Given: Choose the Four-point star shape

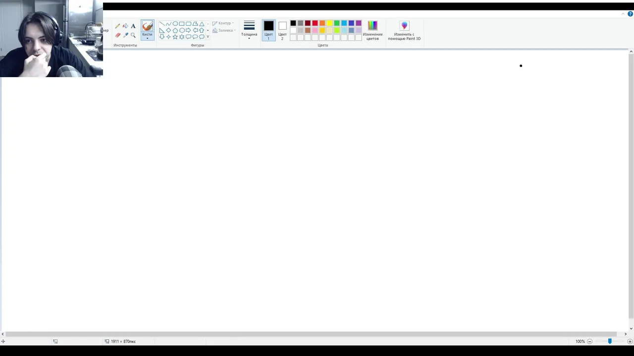Looking at the screenshot, I should pyautogui.click(x=168, y=37).
